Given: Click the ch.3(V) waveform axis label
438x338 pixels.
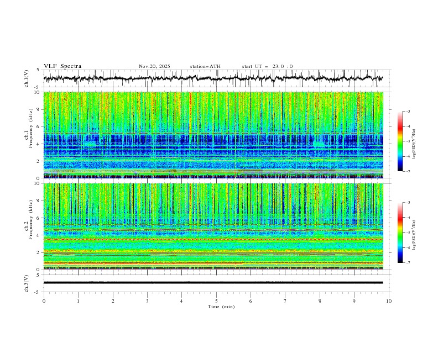Looking at the screenshot, I should (x=27, y=283).
